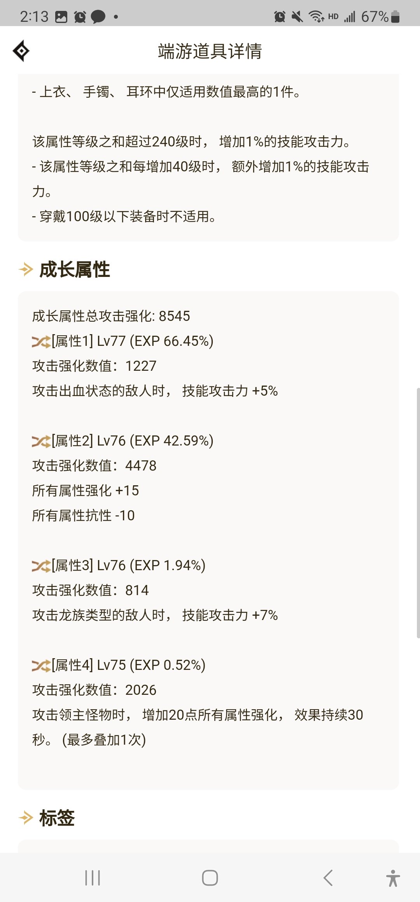Tap the arrow icon next to 成长属性

coord(26,269)
